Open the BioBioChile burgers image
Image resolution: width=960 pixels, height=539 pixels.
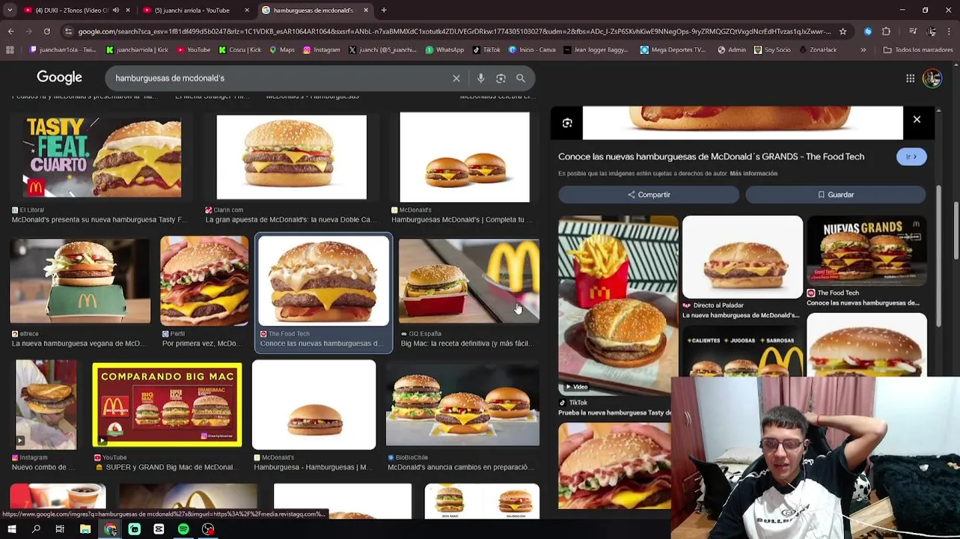(462, 405)
